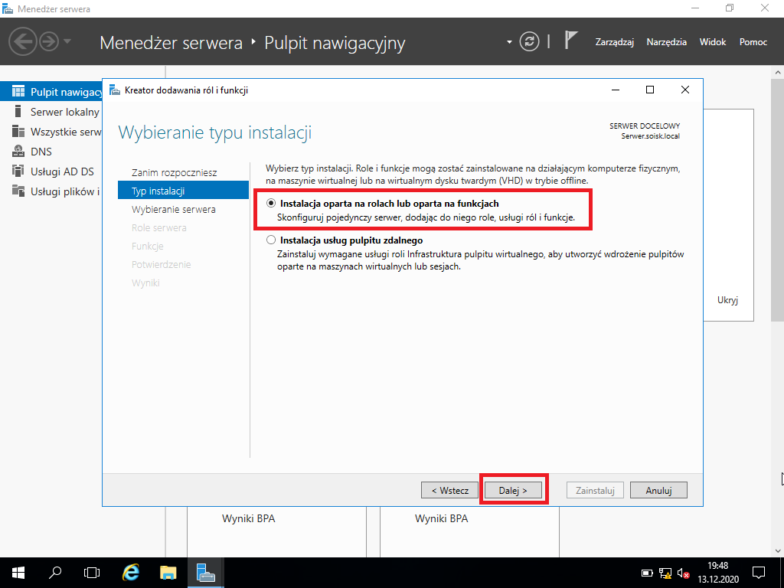Expand the navigation history dropdown arrow
Viewport: 784px width, 588px height.
67,41
